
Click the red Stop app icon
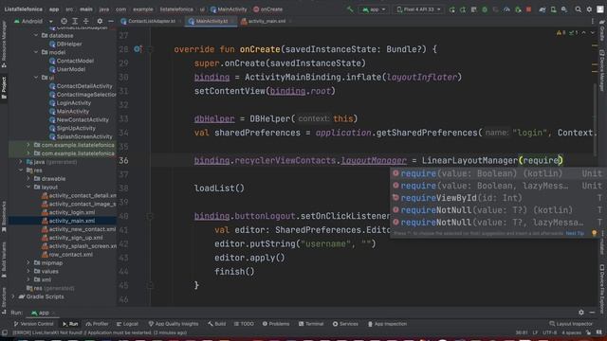[529, 9]
